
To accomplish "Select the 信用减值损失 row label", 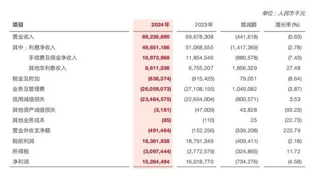I will point(29,99).
